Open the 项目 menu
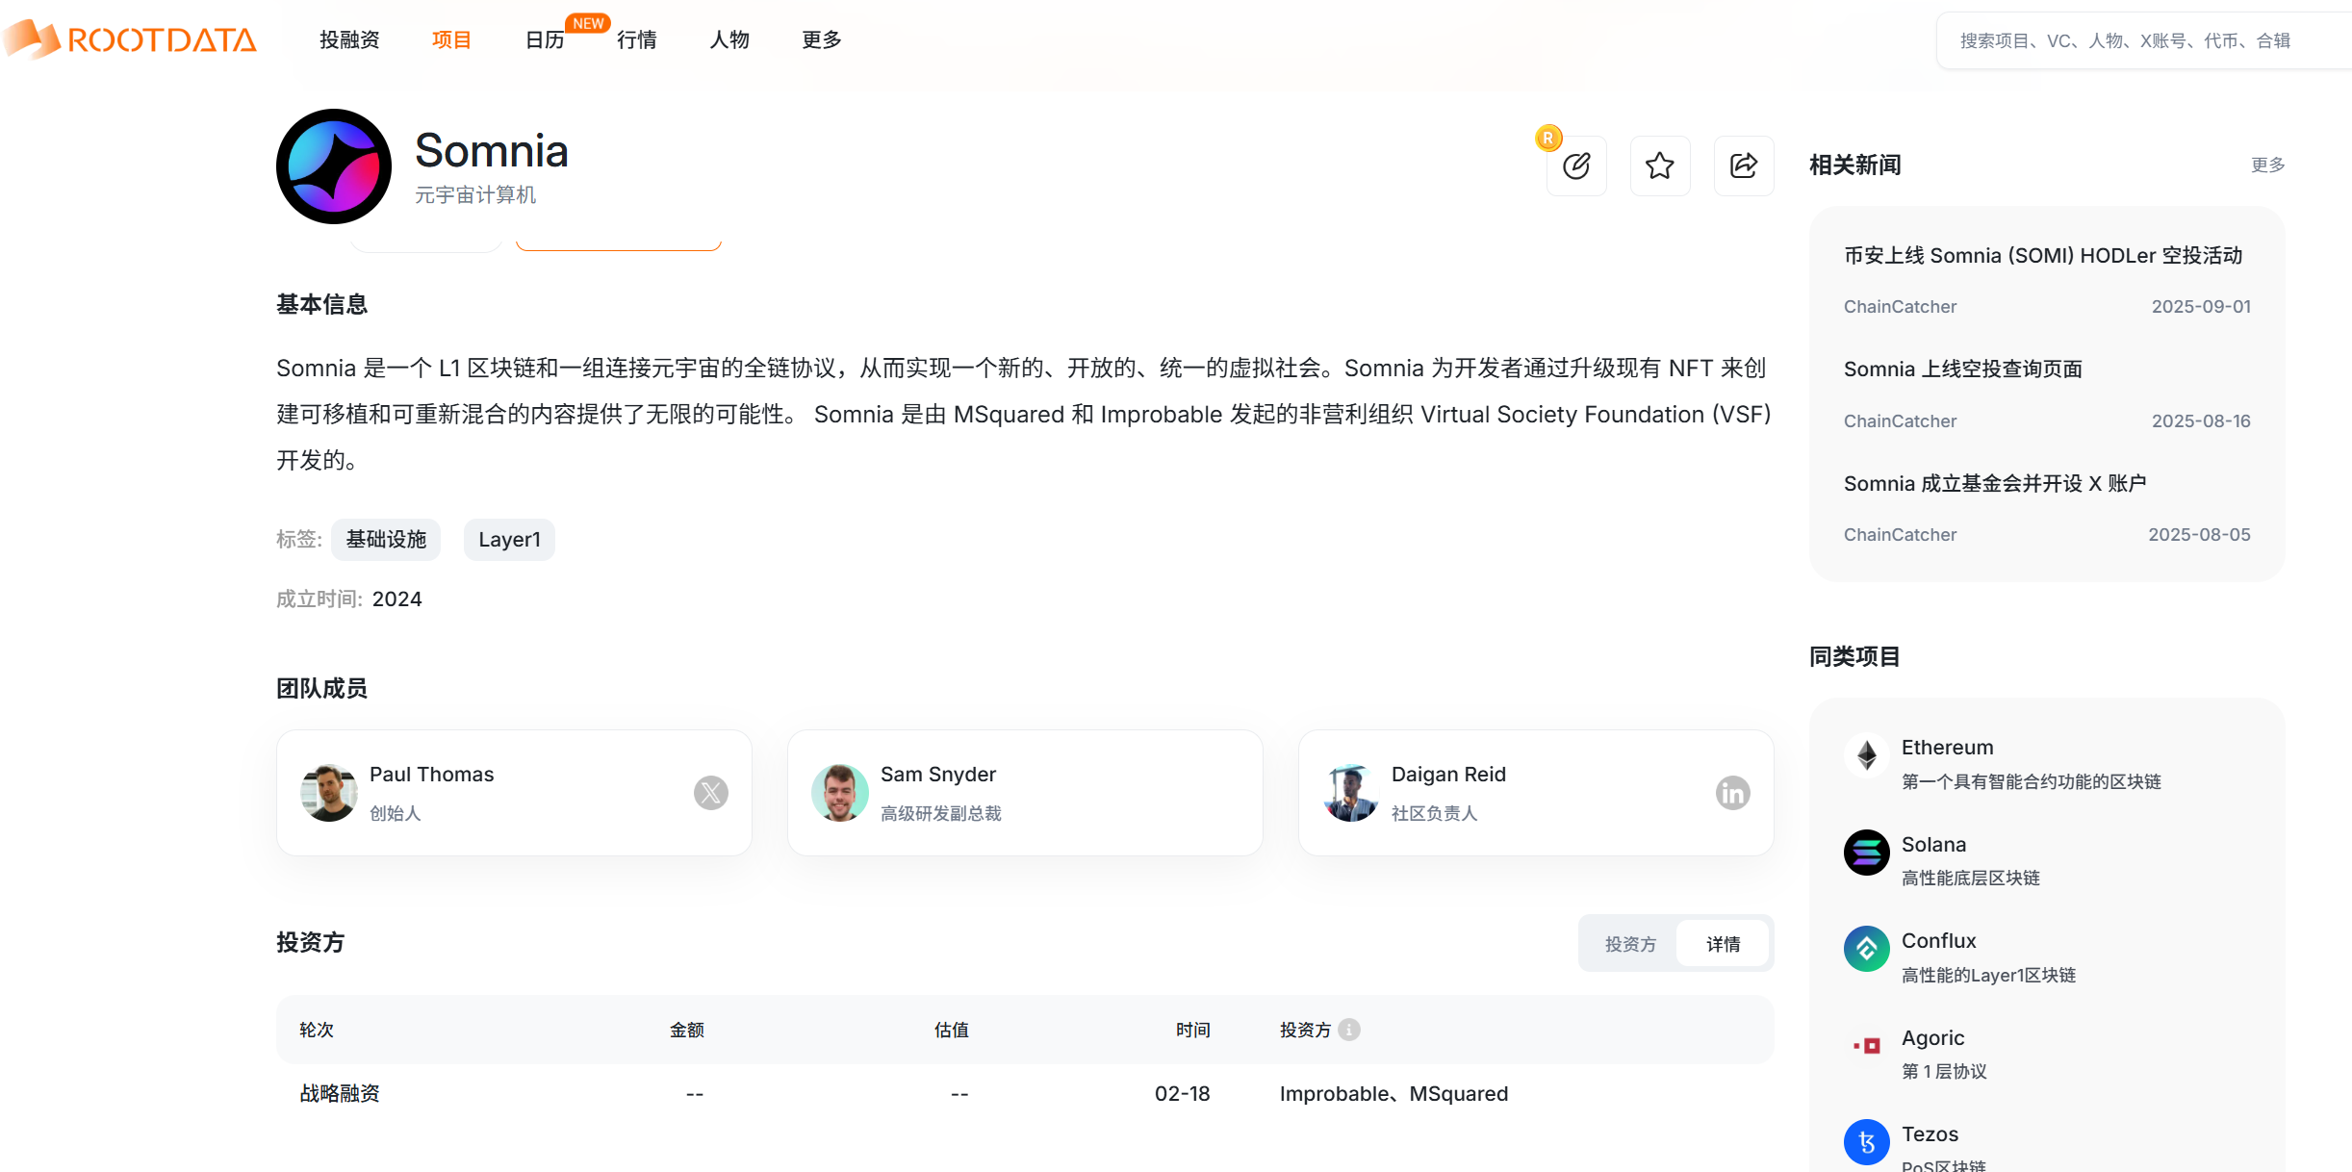 click(451, 39)
